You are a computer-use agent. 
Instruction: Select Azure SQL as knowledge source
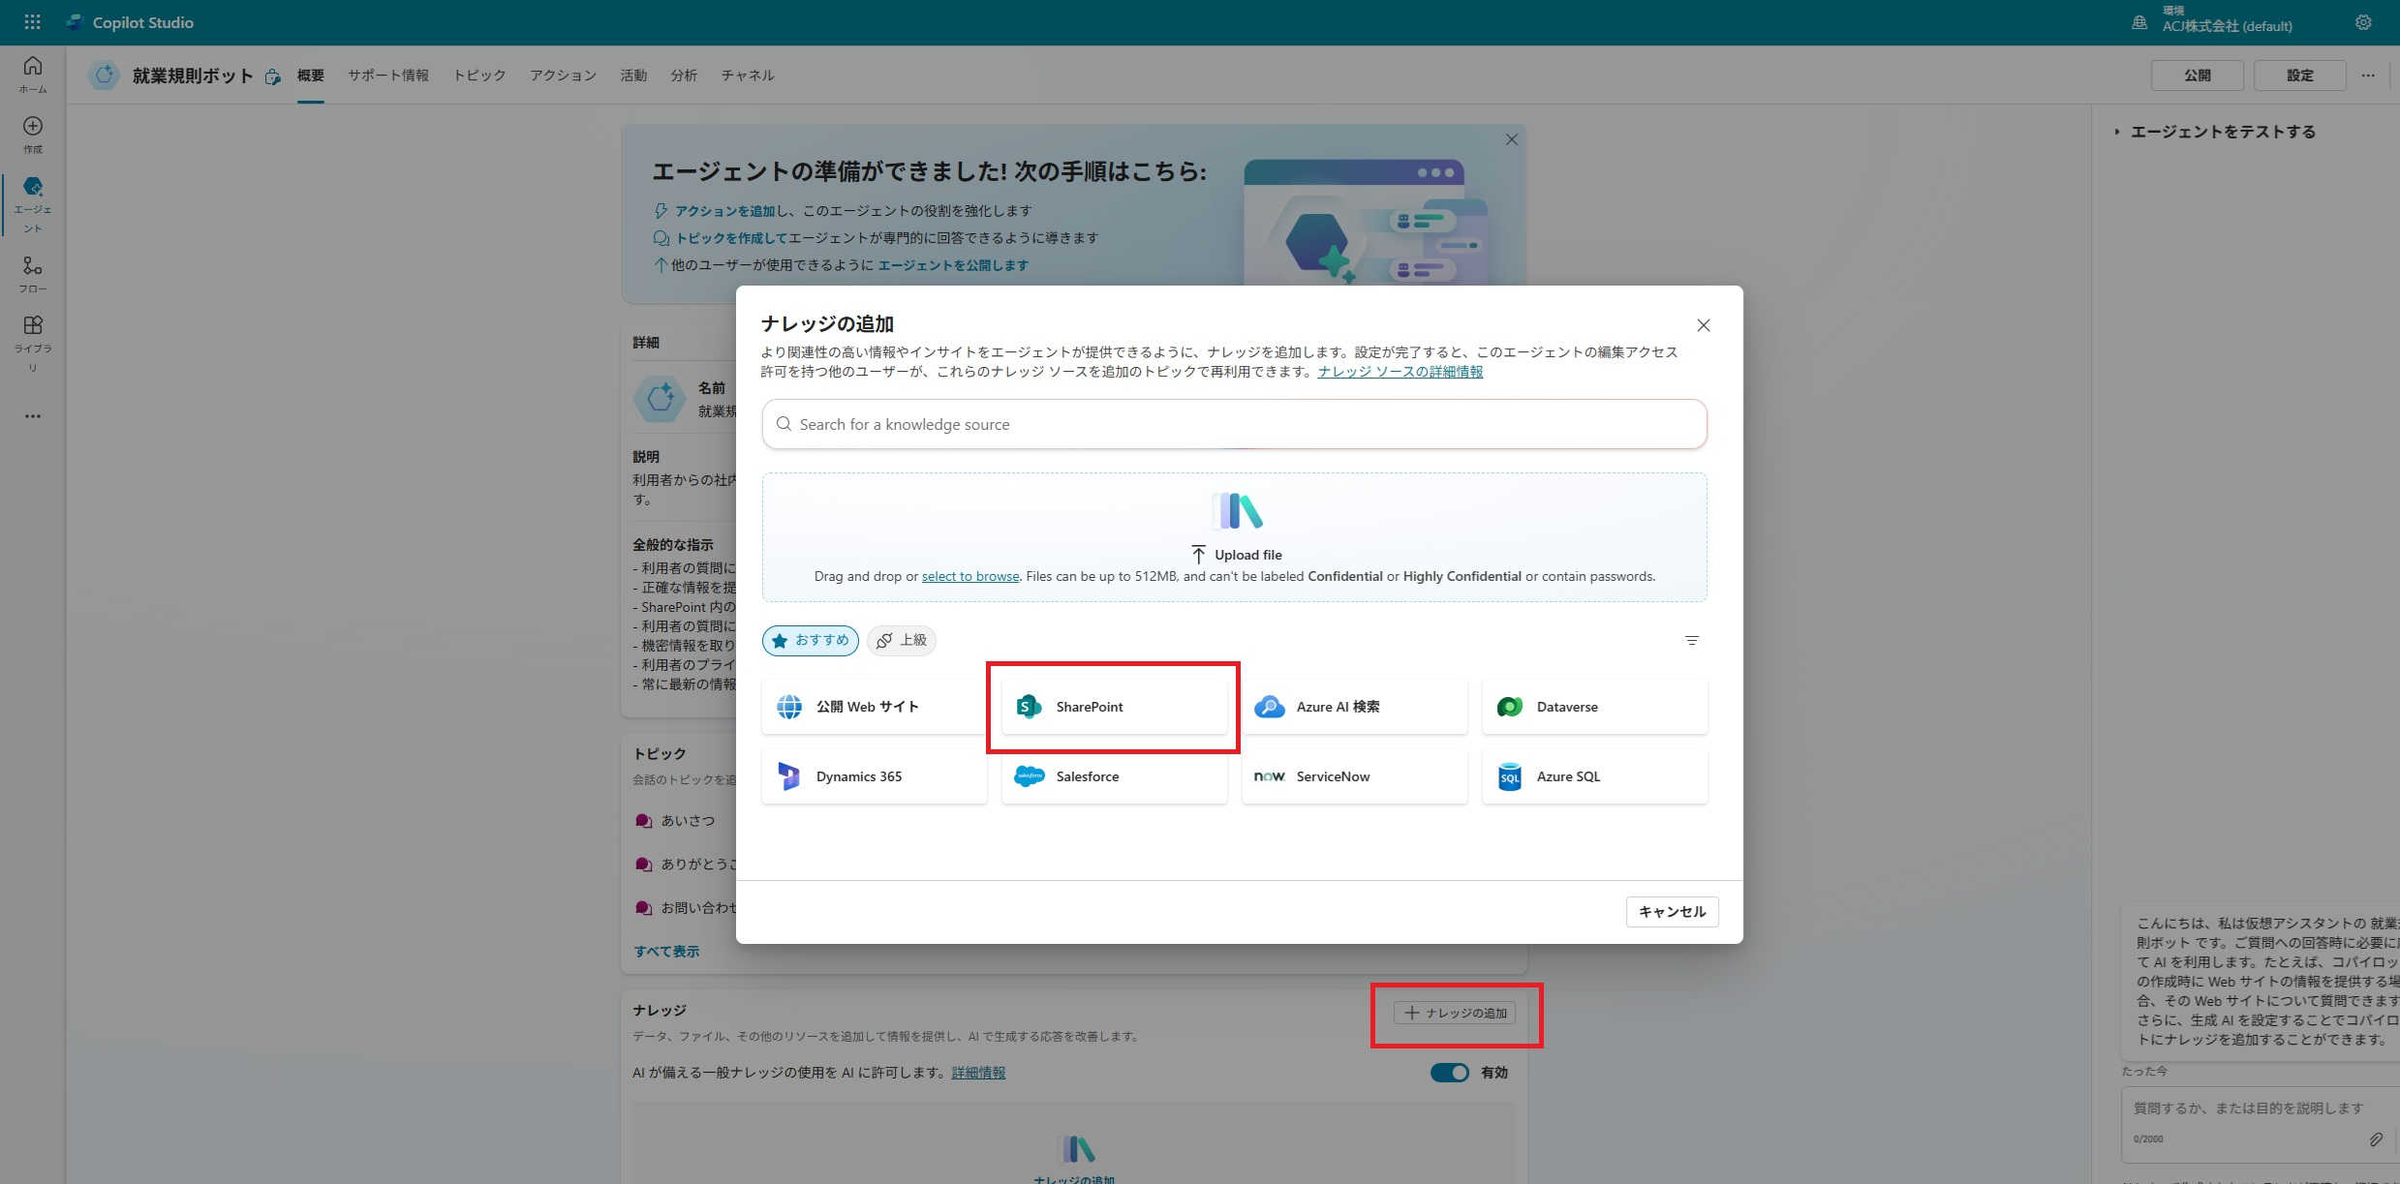coord(1594,776)
